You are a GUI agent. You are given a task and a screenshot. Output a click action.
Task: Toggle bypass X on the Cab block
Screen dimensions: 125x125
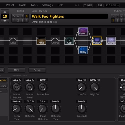click(x=66, y=38)
